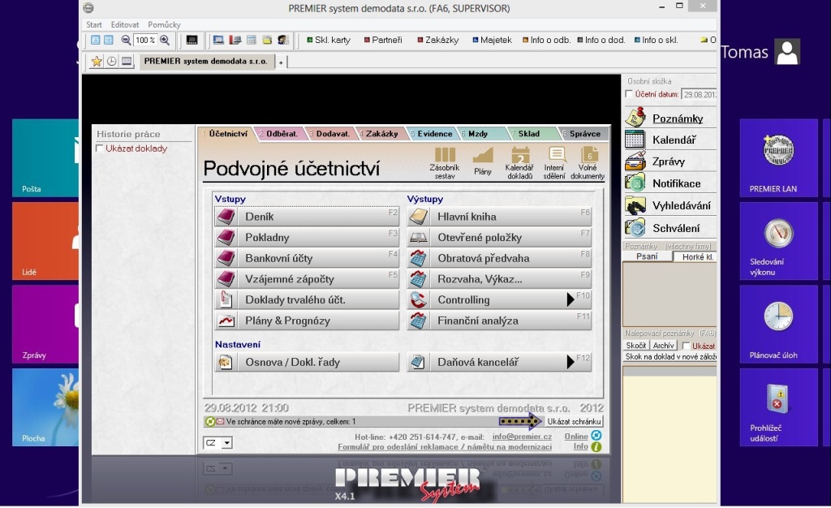Open the Start menu
The height and width of the screenshot is (508, 831).
(94, 24)
